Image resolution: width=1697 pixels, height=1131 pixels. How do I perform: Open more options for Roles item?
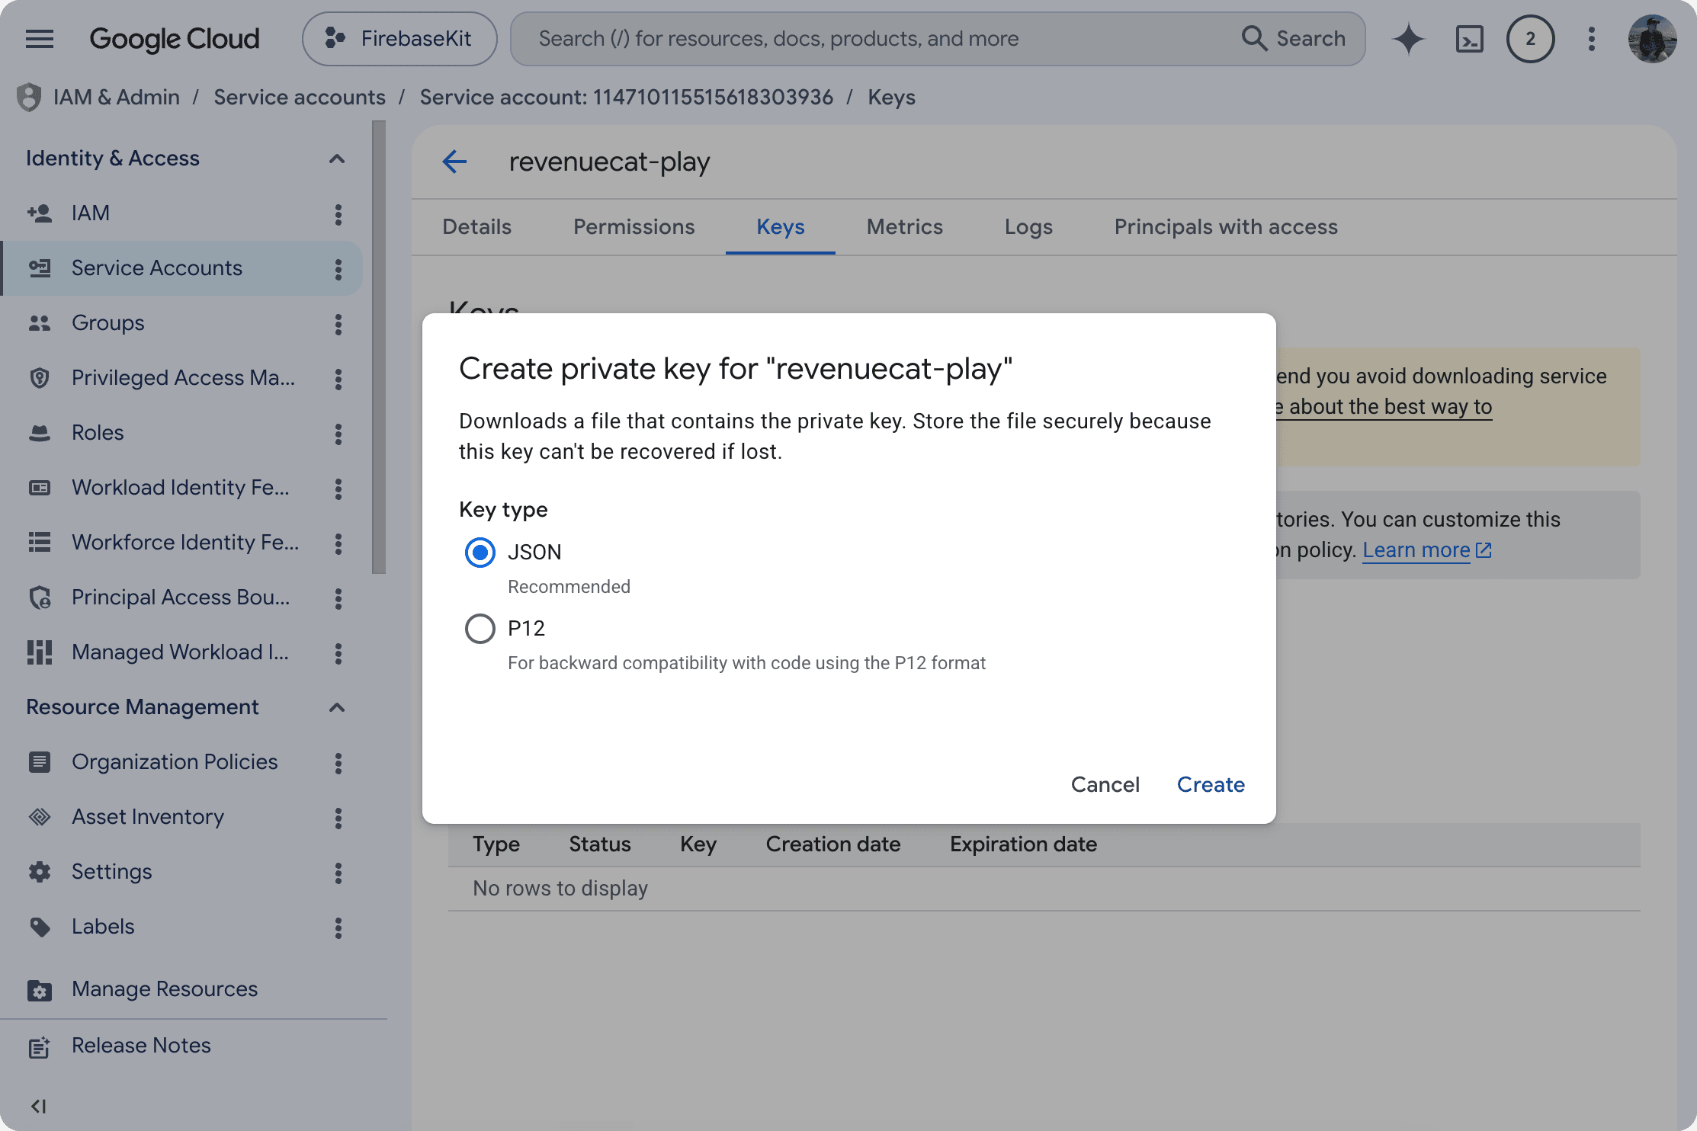[x=338, y=434]
